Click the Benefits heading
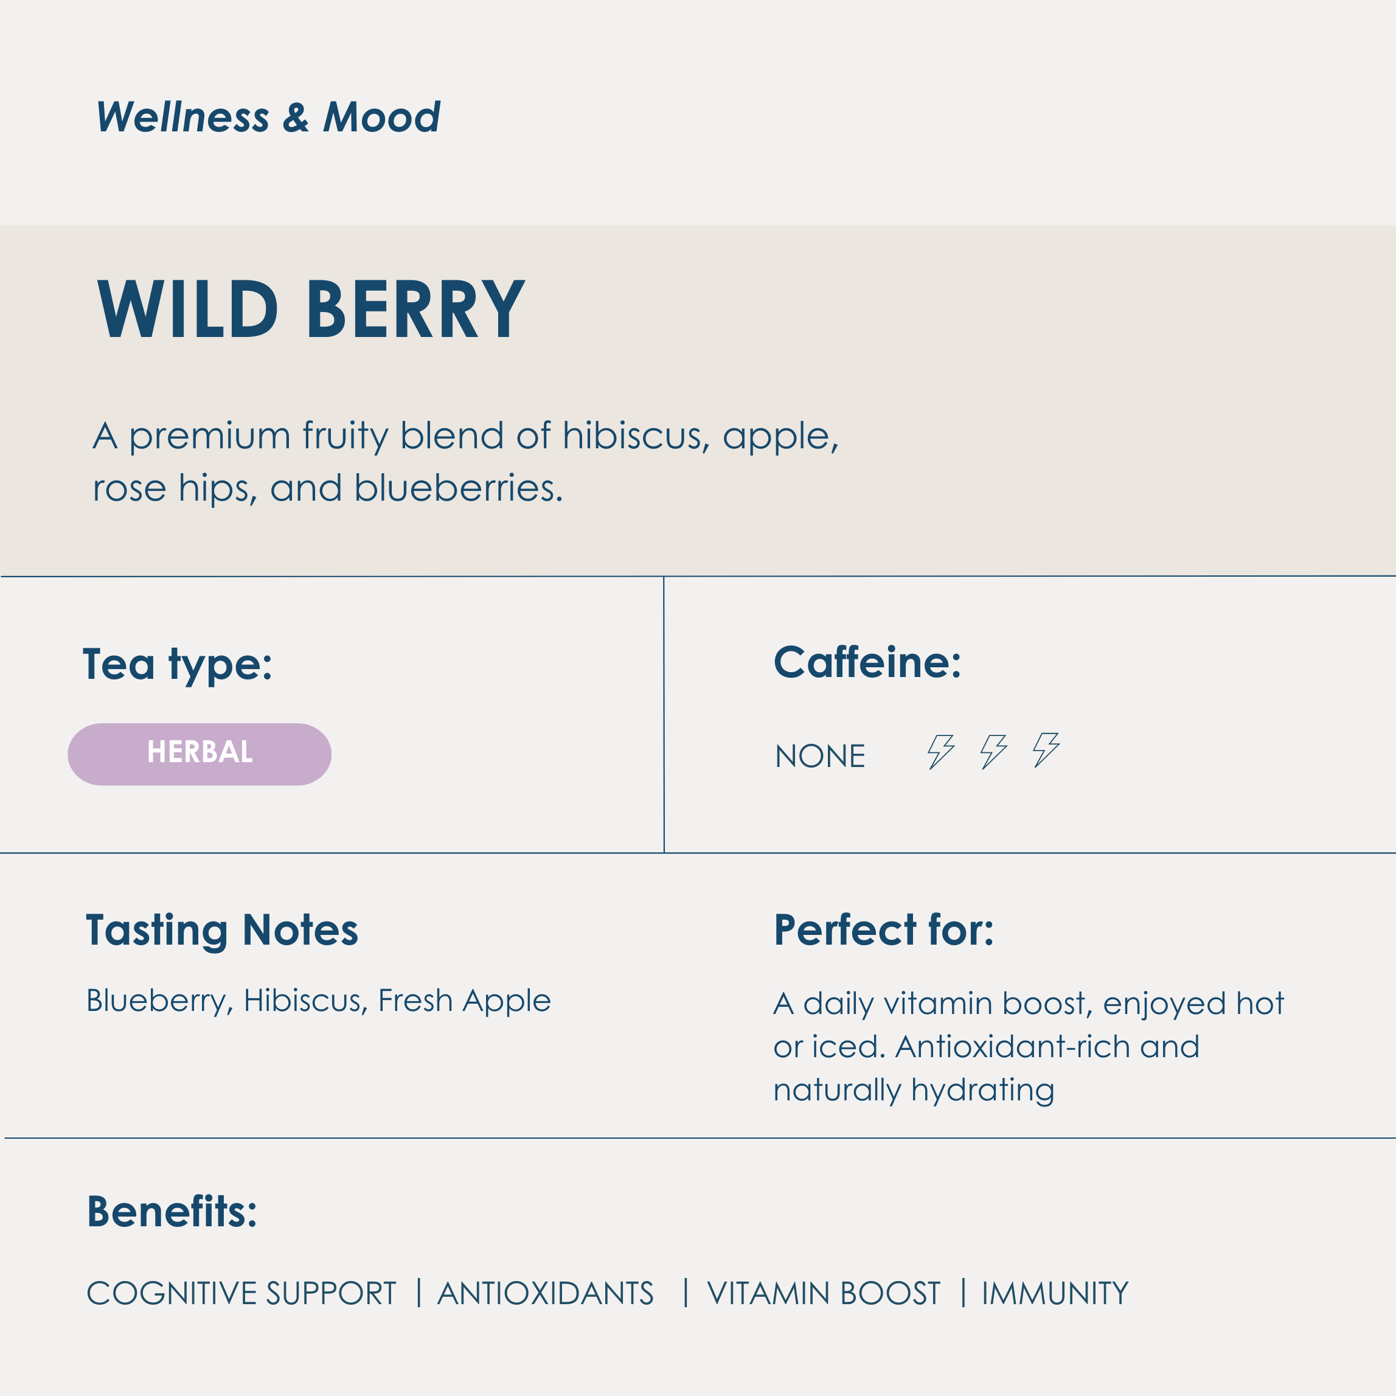Image resolution: width=1396 pixels, height=1396 pixels. click(172, 1212)
